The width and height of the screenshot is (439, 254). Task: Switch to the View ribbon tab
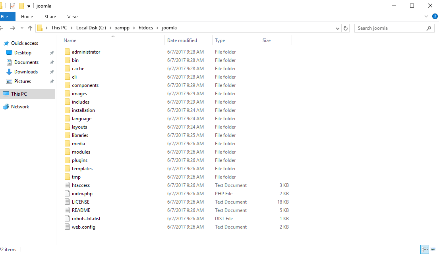tap(73, 17)
